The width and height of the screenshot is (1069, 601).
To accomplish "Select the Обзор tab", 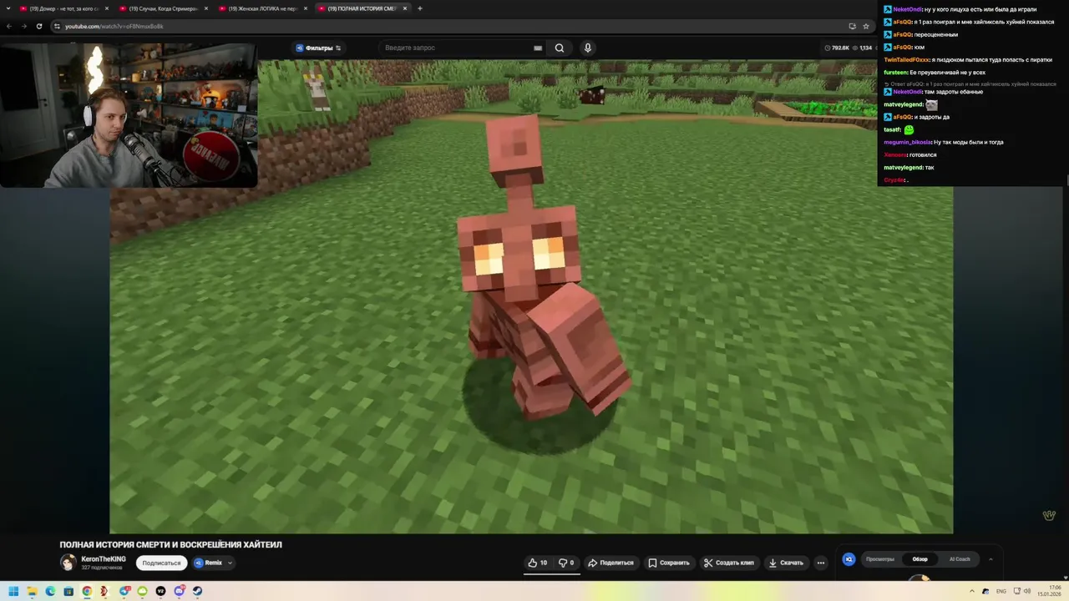I will coord(920,559).
